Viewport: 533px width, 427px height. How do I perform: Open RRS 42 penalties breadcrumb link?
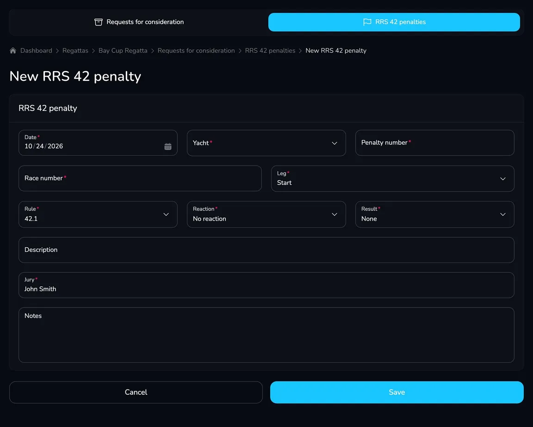(x=270, y=50)
